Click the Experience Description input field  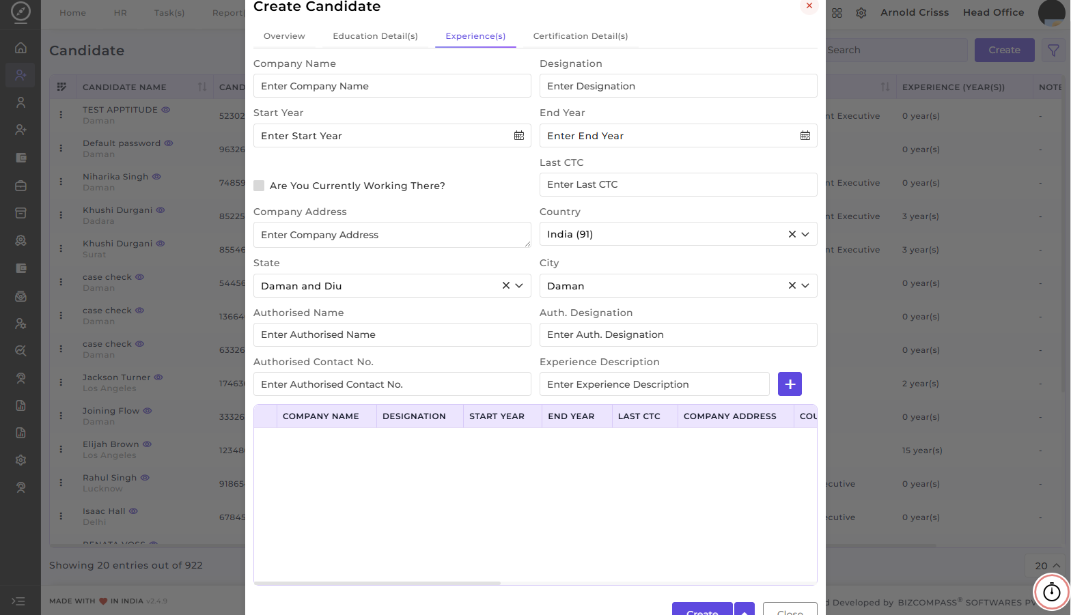[x=654, y=384]
